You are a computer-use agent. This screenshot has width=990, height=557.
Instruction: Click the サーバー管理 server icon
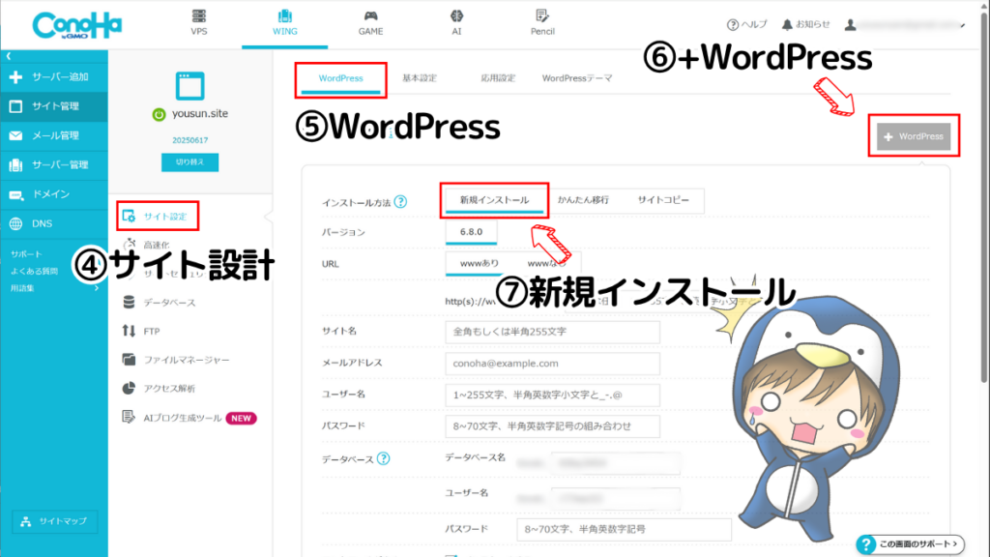15,164
